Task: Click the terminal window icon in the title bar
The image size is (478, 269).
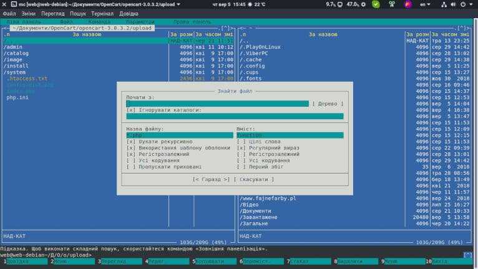Action: point(14,4)
